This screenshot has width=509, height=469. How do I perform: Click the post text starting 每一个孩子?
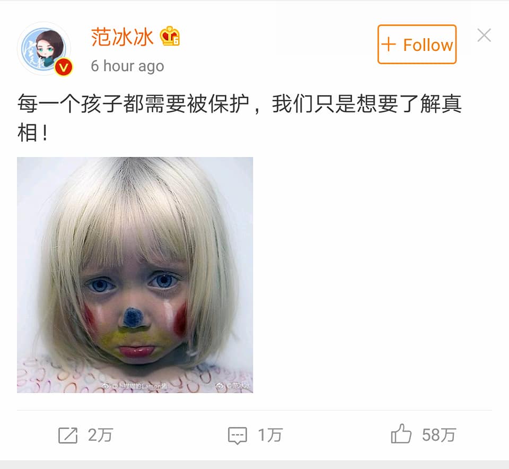239,104
